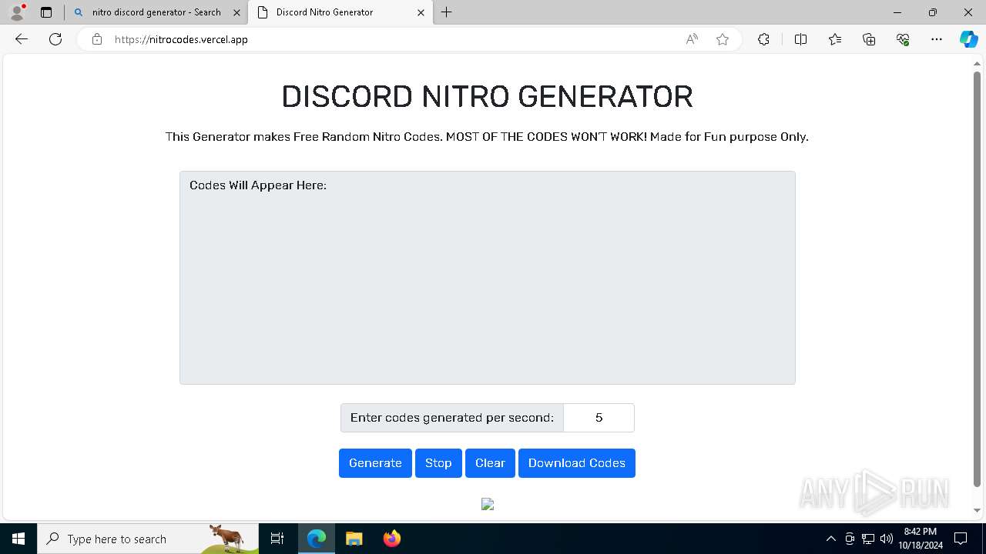The height and width of the screenshot is (554, 986).
Task: Select the Discord Nitro Generator tab
Action: [x=340, y=12]
